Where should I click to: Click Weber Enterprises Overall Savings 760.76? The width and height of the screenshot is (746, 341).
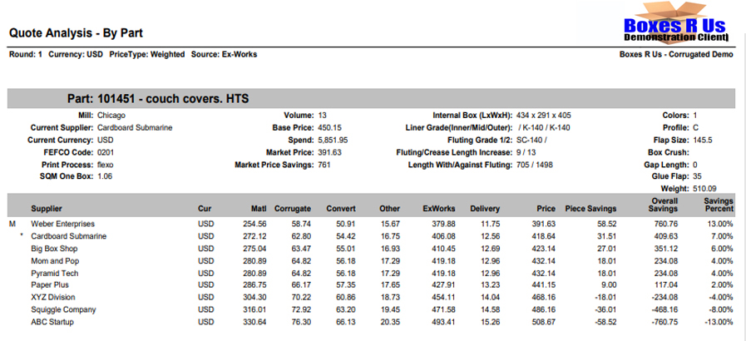point(666,224)
